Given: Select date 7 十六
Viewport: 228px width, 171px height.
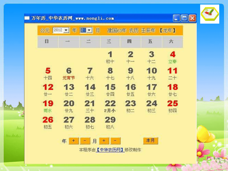Looking at the screenshot, I should 90,74.
